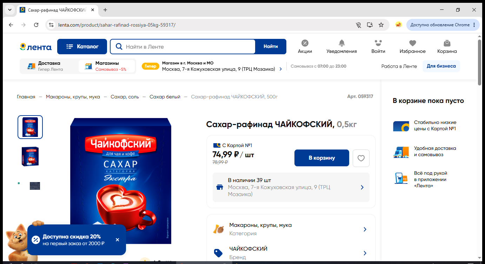The width and height of the screenshot is (485, 264).
Task: Select the first product thumbnail
Action: tap(30, 127)
